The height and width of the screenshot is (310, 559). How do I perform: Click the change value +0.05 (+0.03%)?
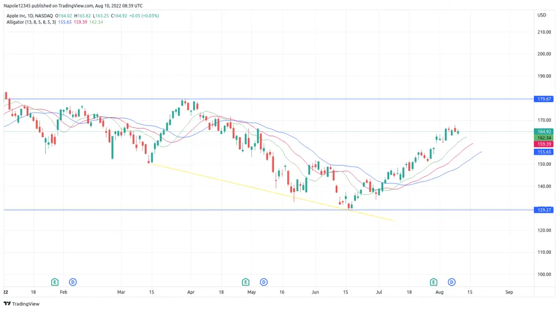(x=144, y=16)
